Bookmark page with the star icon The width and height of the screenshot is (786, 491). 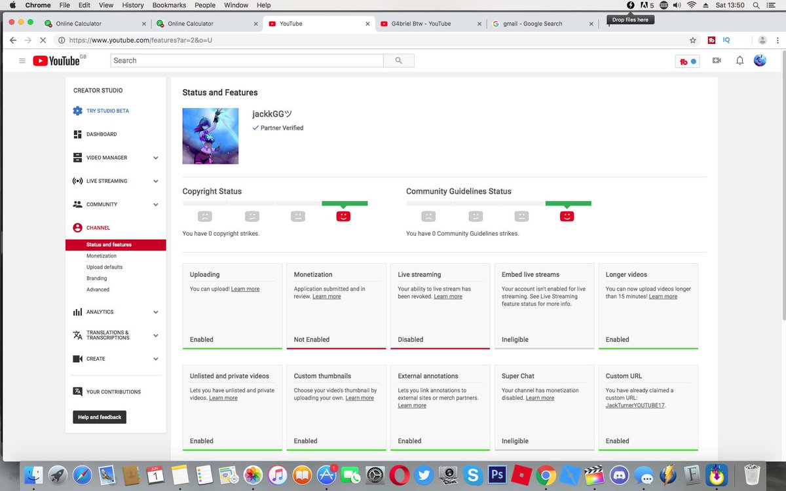[x=693, y=40]
